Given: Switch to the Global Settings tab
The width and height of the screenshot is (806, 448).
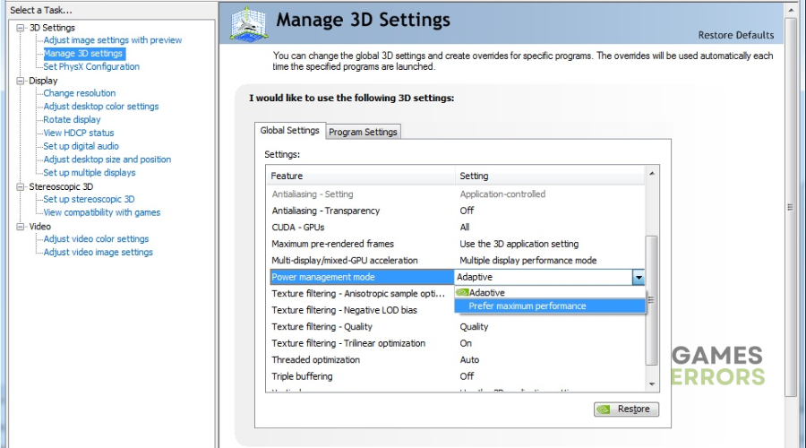Looking at the screenshot, I should coord(289,131).
